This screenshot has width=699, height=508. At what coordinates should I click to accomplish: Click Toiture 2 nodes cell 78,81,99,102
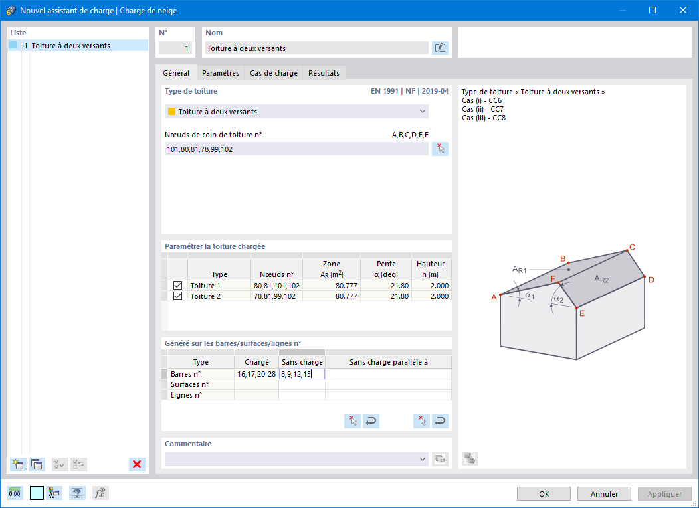coord(277,296)
